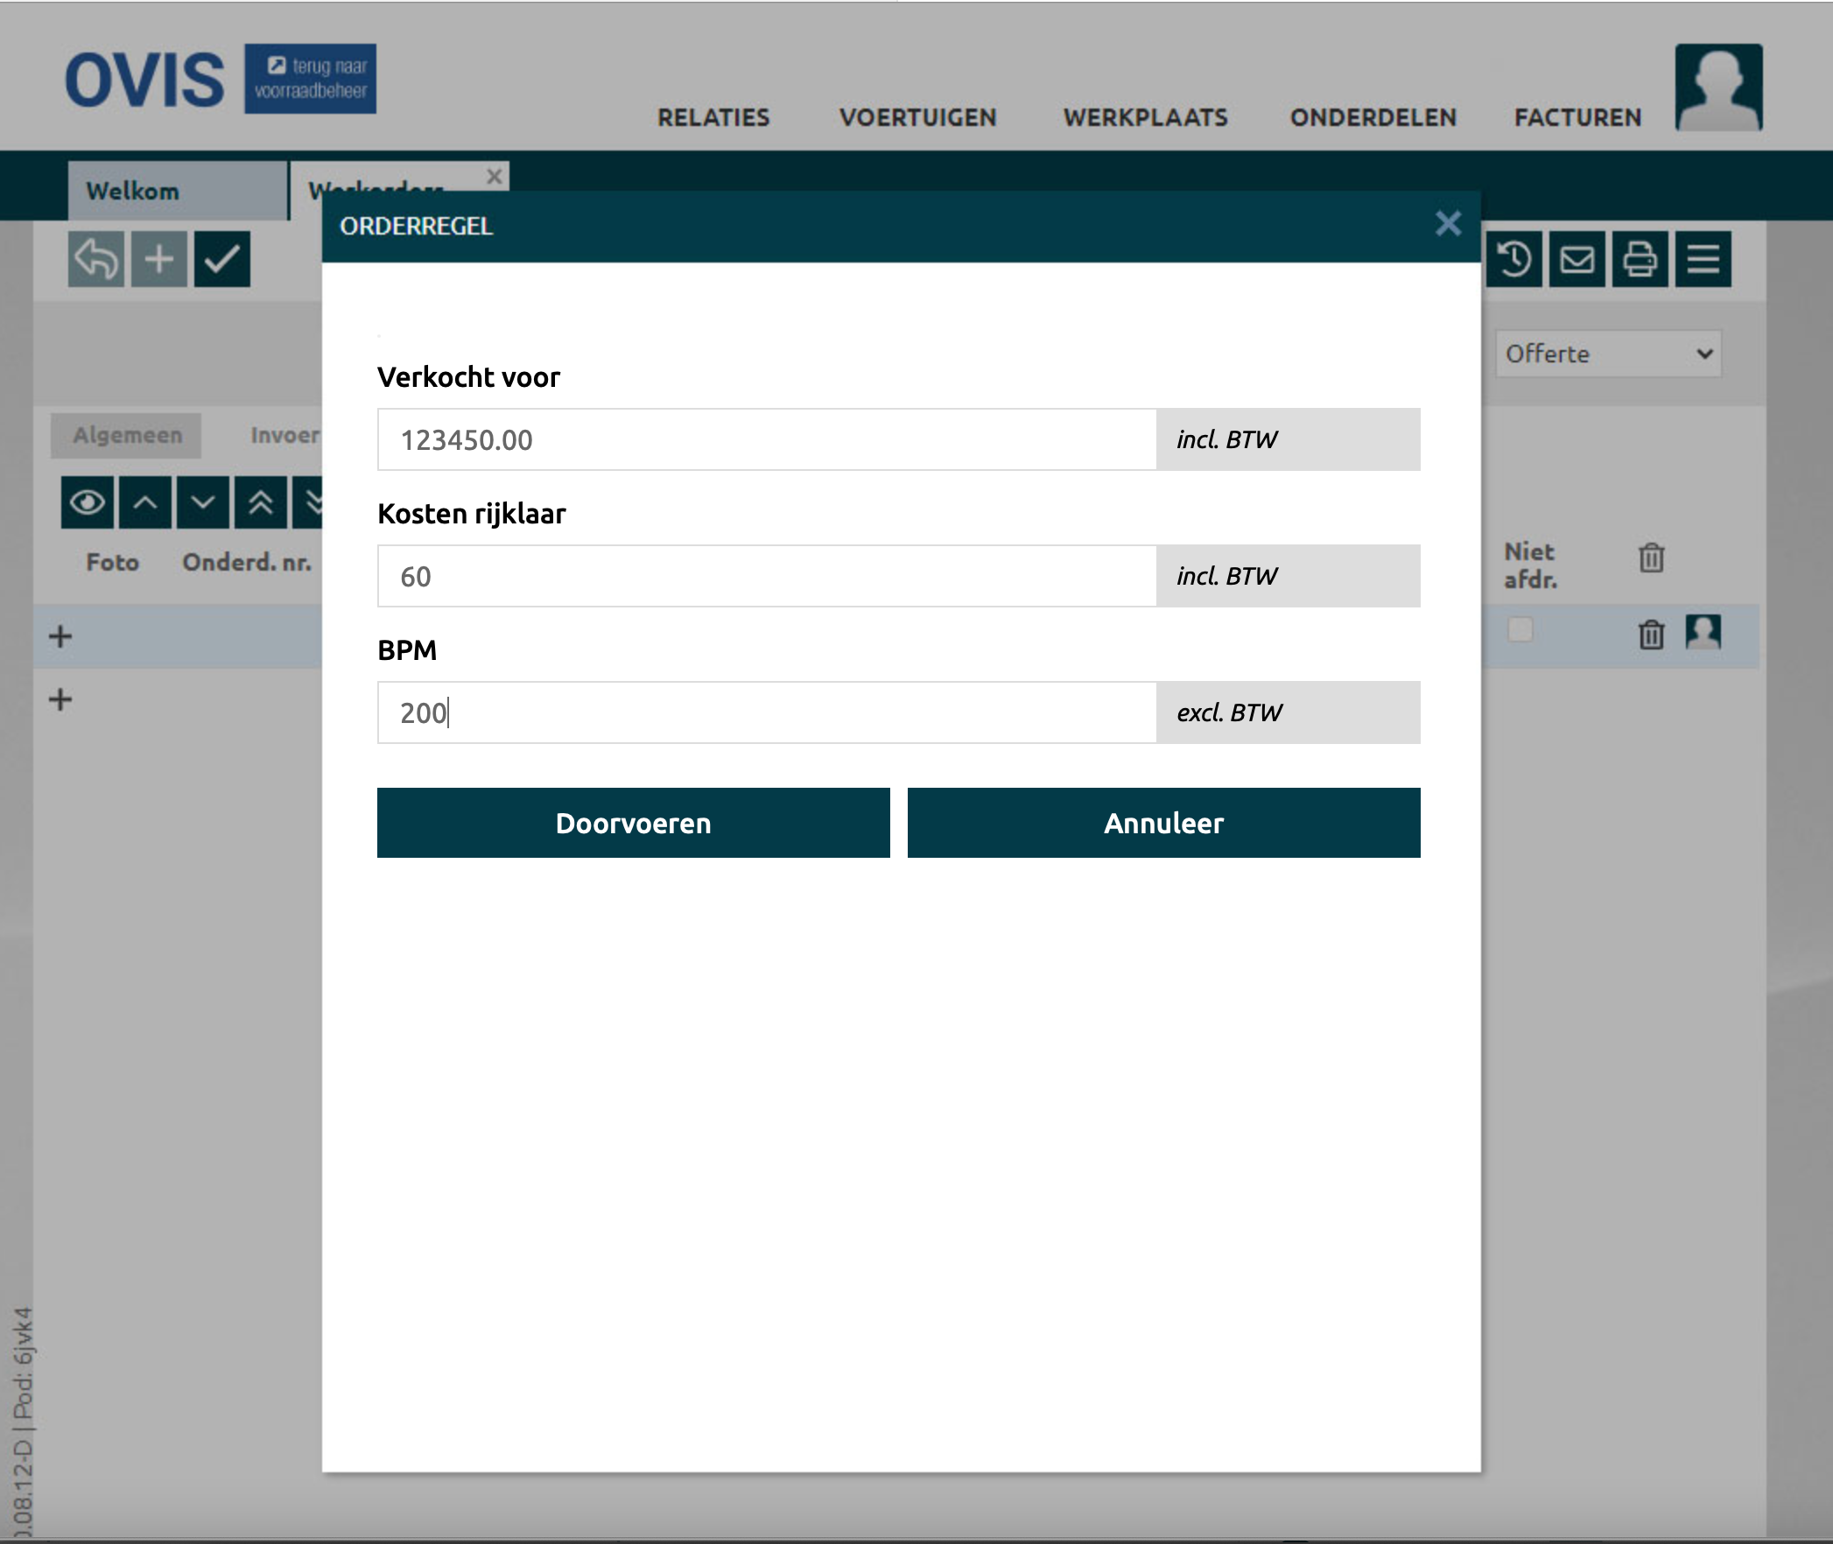
Task: Click the single up chevron button
Action: [145, 502]
